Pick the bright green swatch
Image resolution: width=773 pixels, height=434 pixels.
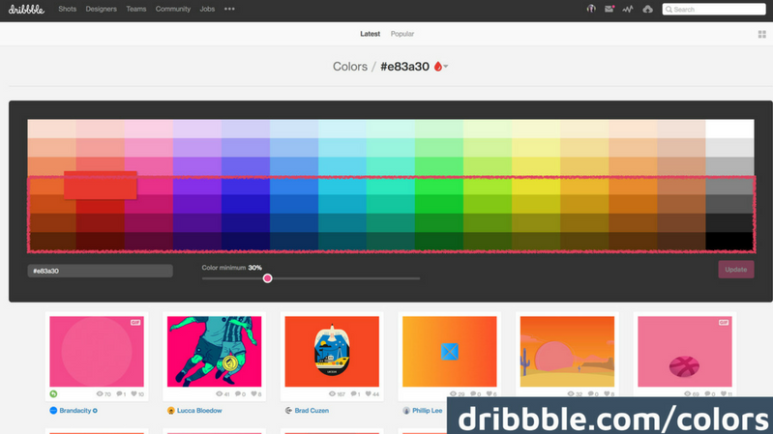439,186
